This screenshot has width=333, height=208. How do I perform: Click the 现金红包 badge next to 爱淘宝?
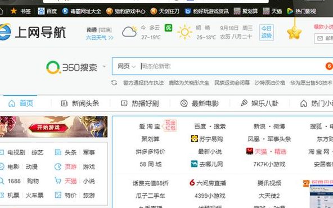click(x=170, y=125)
